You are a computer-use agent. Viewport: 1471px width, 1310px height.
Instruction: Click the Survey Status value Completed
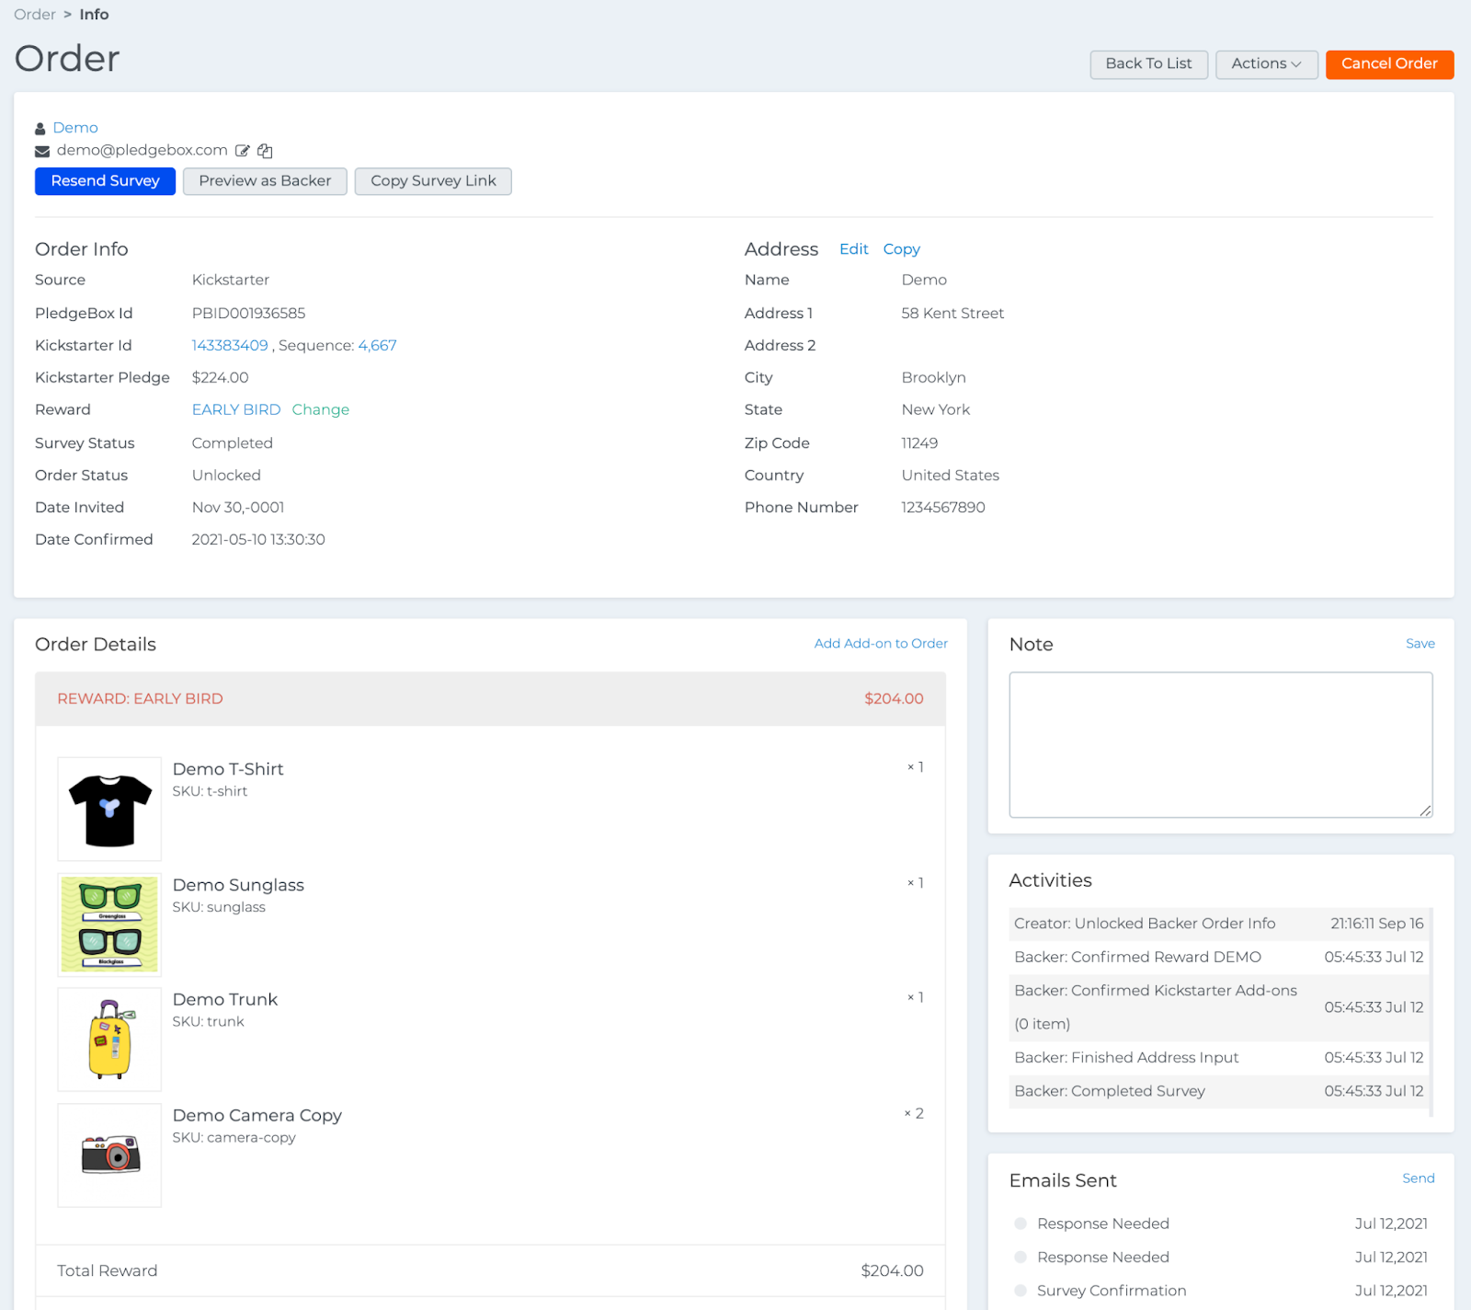tap(233, 443)
